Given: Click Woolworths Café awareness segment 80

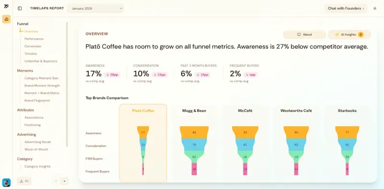Looking at the screenshot, I should click(x=296, y=133).
